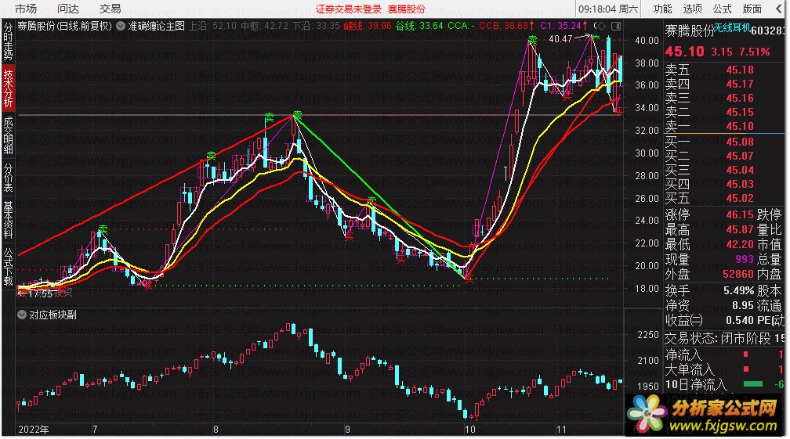Click the 外盘 value 52860
Screen dimensions: 790x439
click(x=738, y=274)
